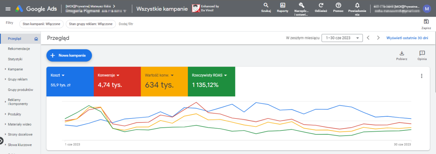Click the Odśwież refresh icon
The width and height of the screenshot is (436, 154).
click(321, 5)
